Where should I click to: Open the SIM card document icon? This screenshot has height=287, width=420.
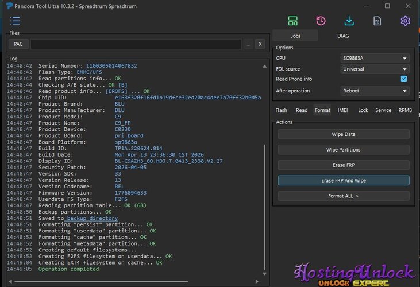click(x=377, y=21)
